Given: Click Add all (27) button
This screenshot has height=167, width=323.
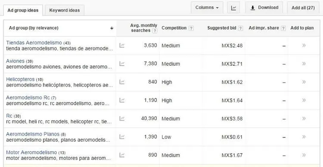Looking at the screenshot, I should tap(303, 8).
